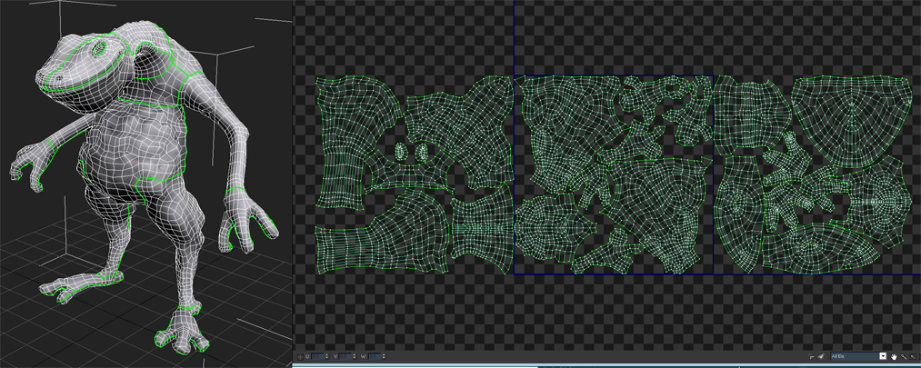Select the Pan hand tool

point(894,356)
